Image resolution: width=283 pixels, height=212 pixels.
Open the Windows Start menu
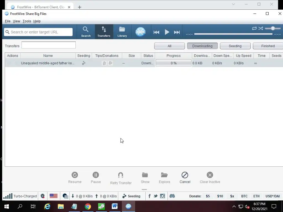click(x=7, y=206)
